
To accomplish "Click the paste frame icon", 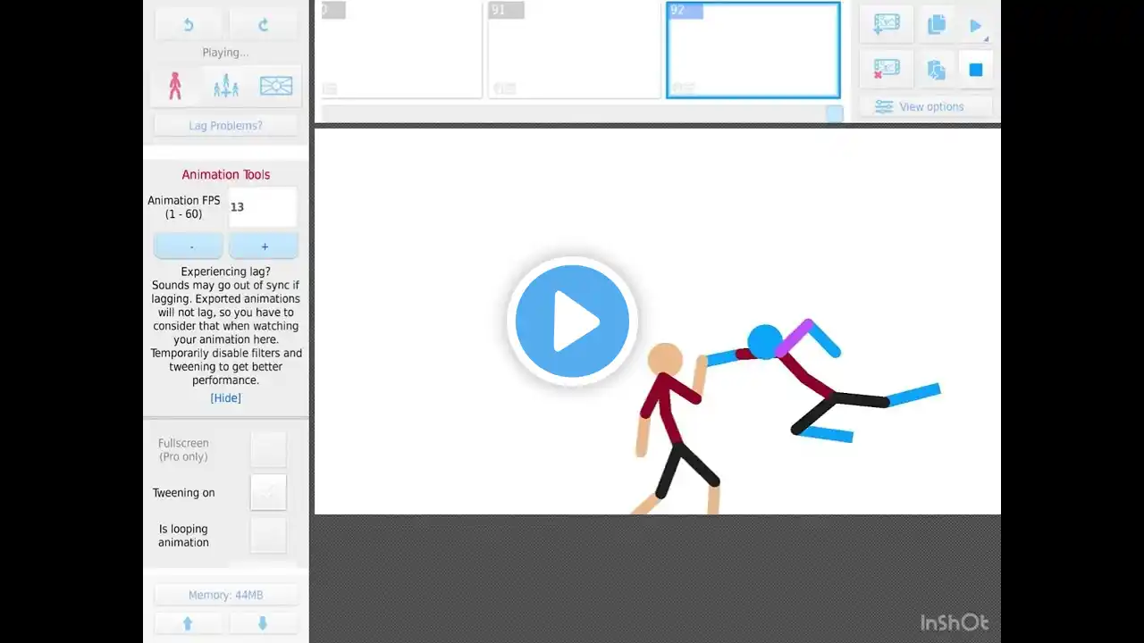I will click(937, 69).
